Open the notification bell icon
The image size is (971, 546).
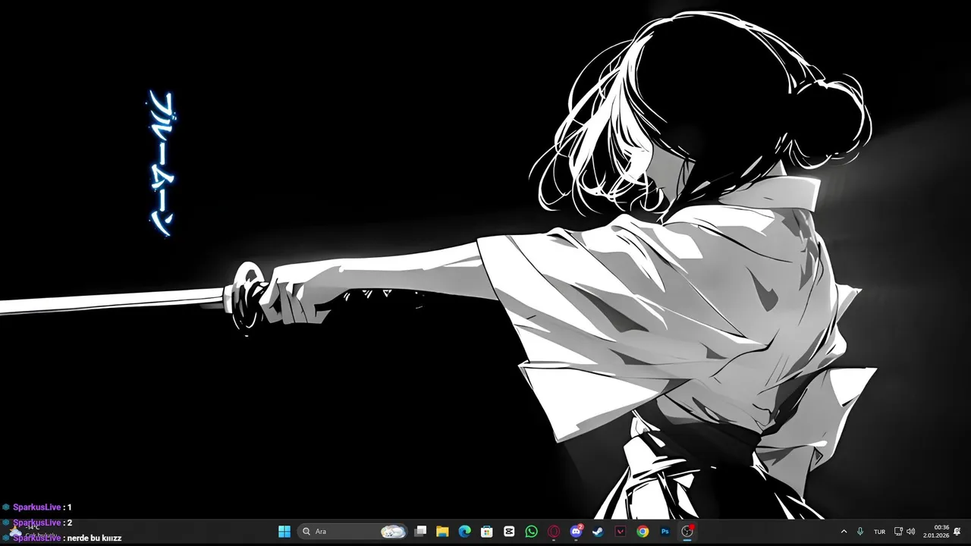click(957, 532)
